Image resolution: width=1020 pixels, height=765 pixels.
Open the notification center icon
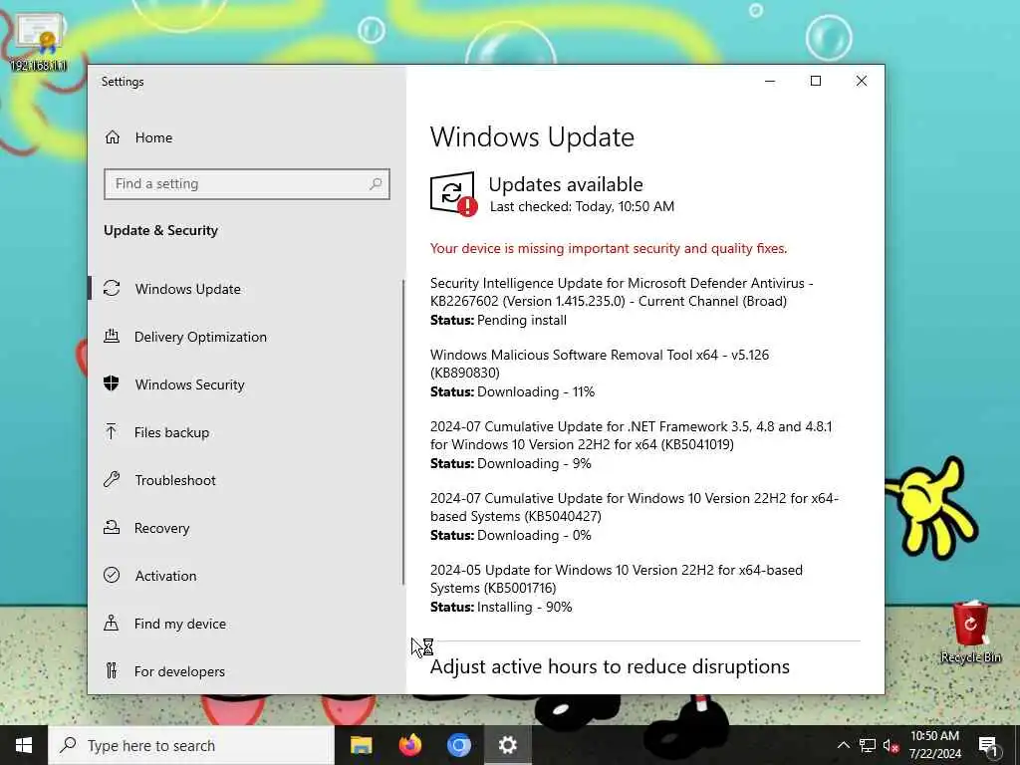tap(989, 745)
